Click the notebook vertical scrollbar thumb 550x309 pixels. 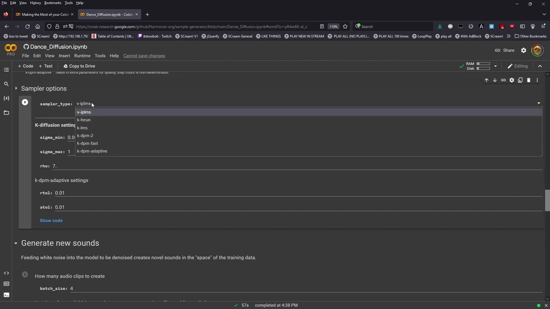(x=547, y=200)
